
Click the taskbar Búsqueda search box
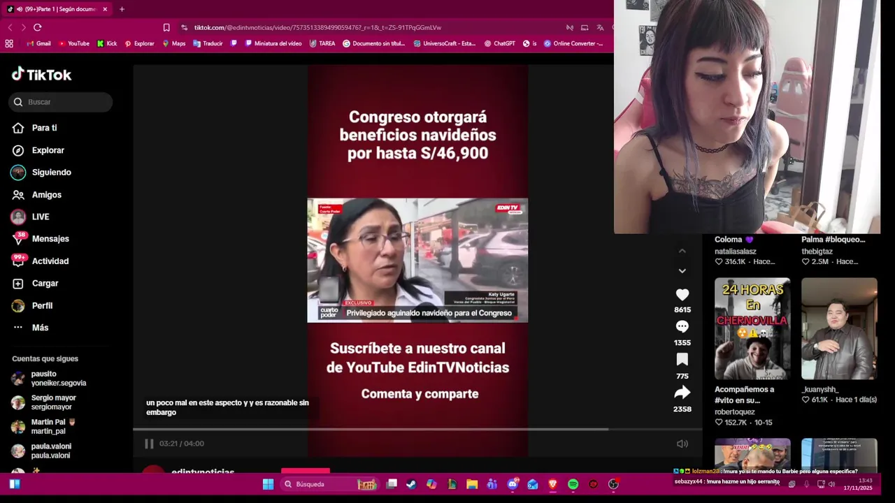[329, 484]
